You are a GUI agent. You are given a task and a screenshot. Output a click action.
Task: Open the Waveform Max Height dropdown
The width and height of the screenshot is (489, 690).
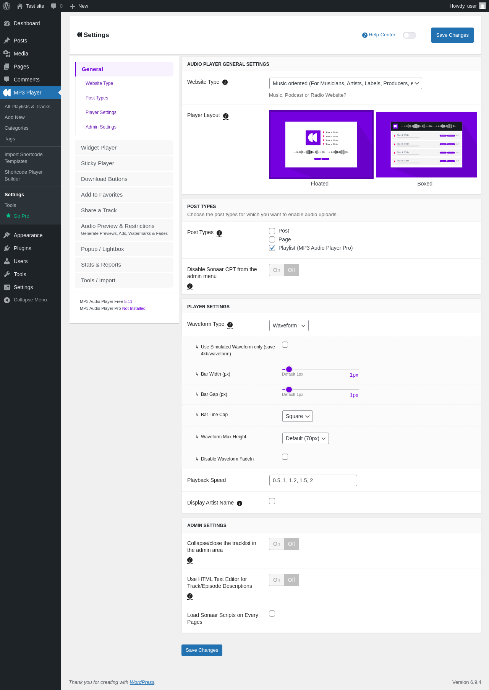(306, 438)
